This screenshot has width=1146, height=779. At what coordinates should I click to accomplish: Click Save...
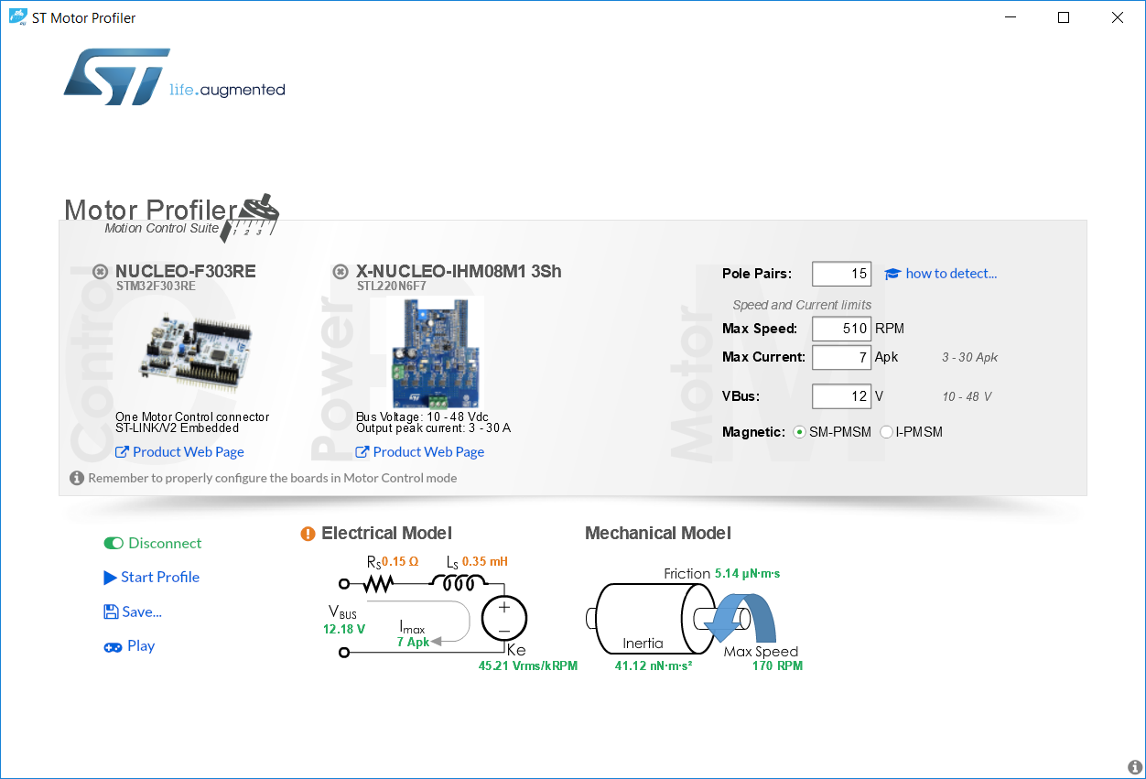click(142, 611)
